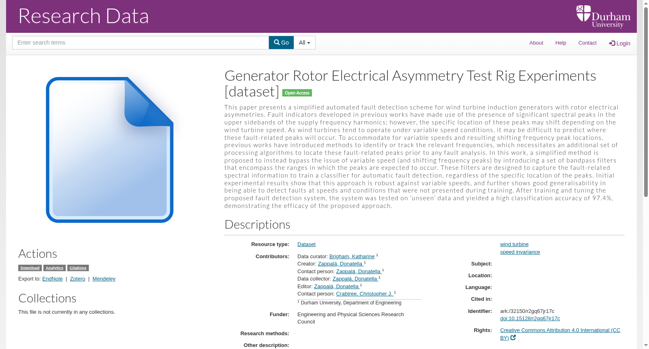Click the page title Generator Rotor Electrical Asymmetry

pos(410,84)
